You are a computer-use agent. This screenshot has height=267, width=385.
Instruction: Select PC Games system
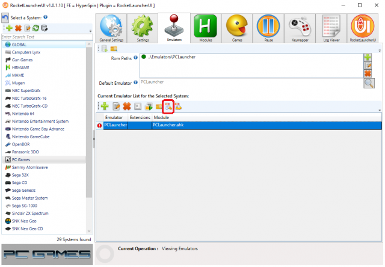click(44, 159)
